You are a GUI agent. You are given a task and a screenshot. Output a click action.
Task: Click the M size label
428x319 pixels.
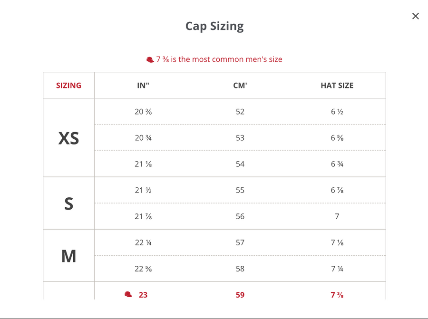pyautogui.click(x=68, y=256)
